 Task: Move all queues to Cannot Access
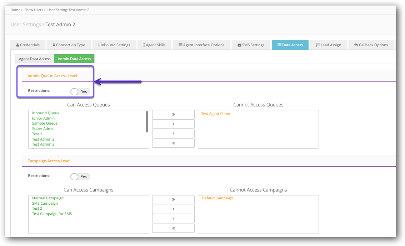(x=173, y=115)
